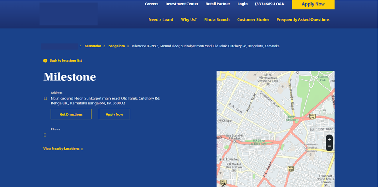
Task: Click the Phone label
Action: (x=55, y=130)
